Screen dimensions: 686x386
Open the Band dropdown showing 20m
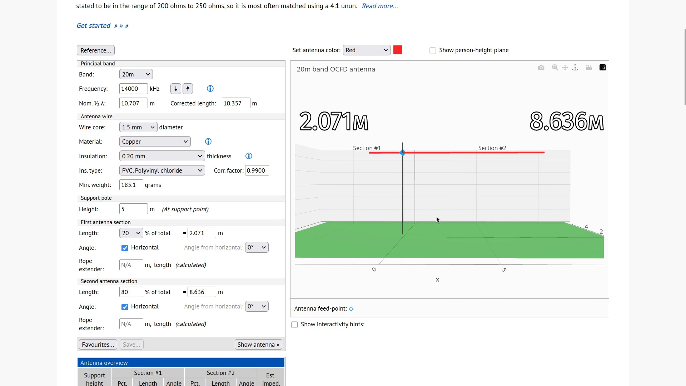[x=136, y=74]
